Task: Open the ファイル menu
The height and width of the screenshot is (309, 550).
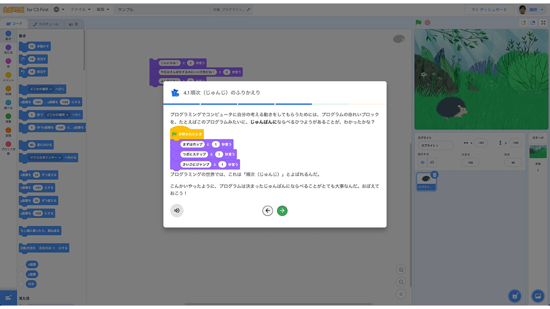Action: click(x=80, y=9)
